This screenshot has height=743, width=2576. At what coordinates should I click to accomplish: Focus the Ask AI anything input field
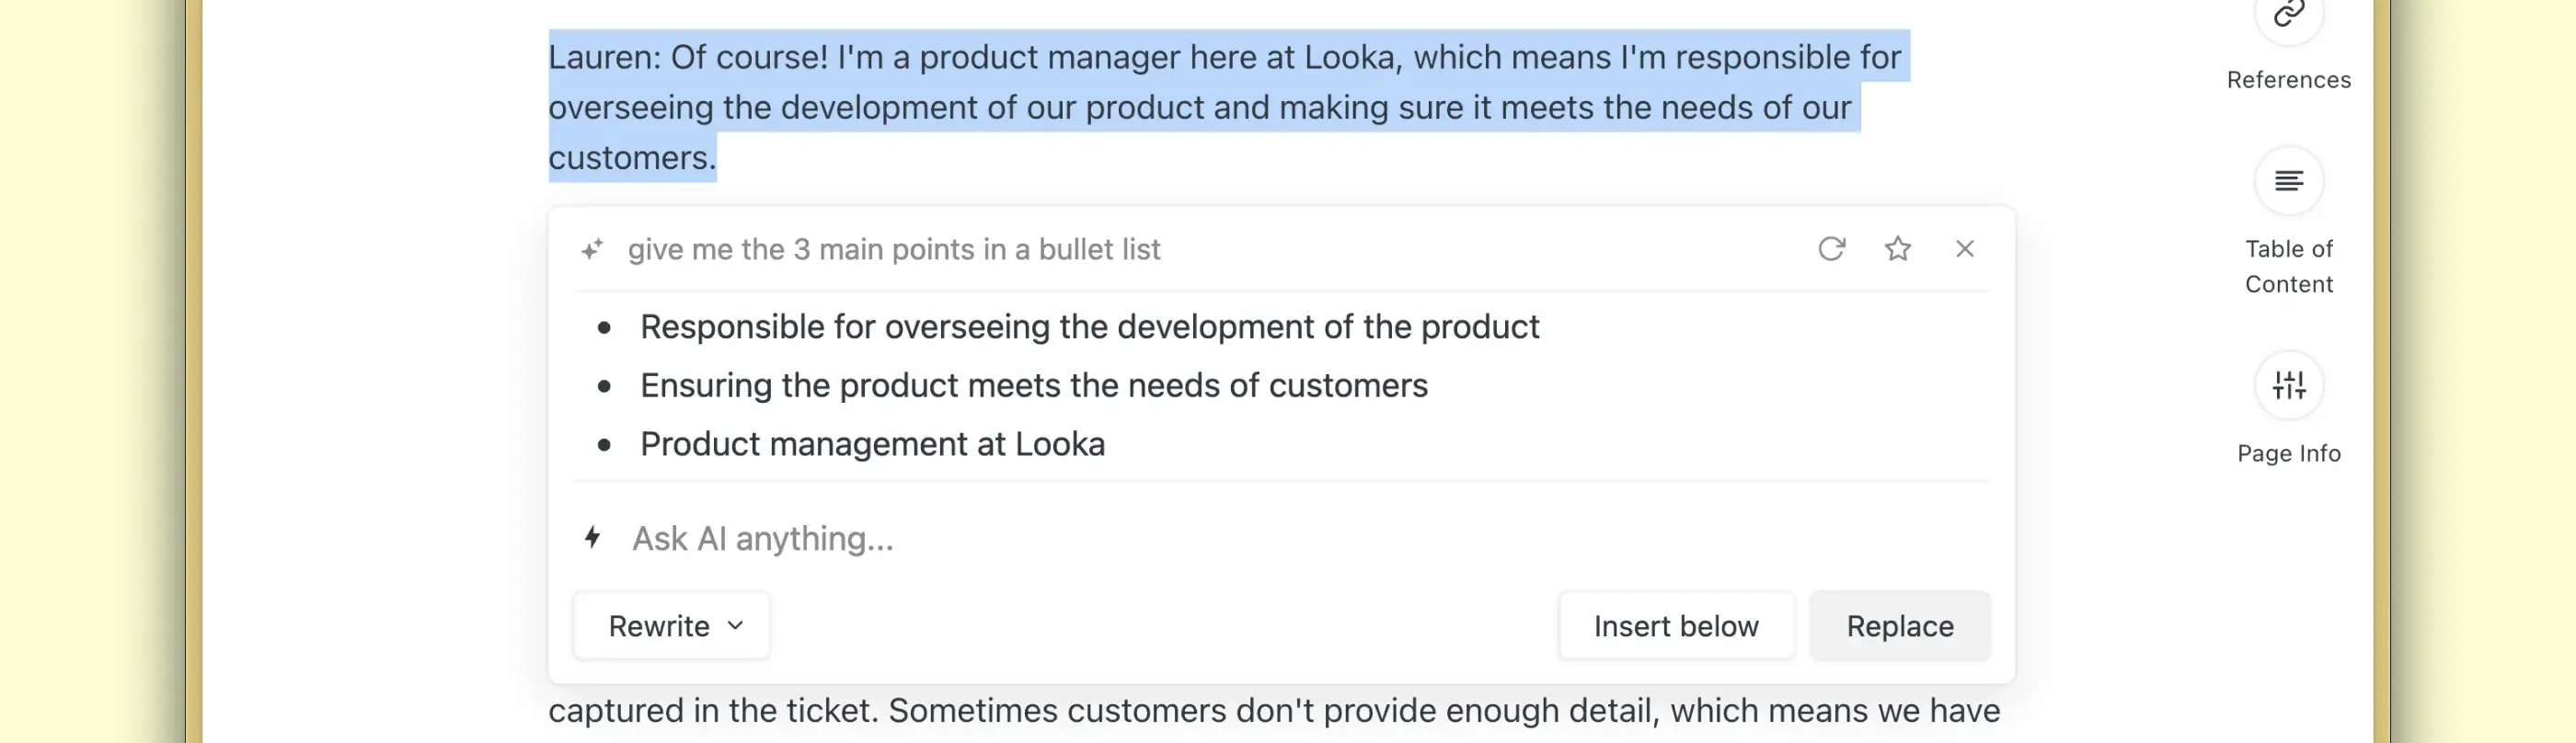coord(1100,539)
